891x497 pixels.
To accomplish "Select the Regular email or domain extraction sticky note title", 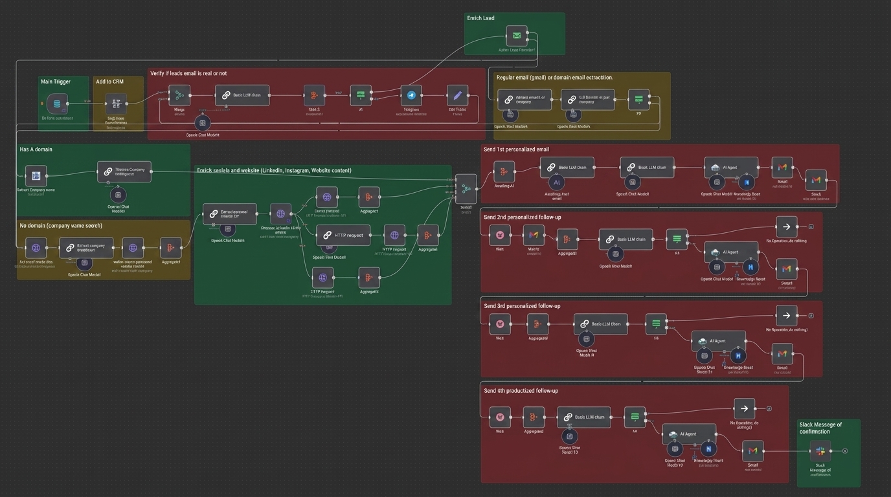I will (554, 78).
